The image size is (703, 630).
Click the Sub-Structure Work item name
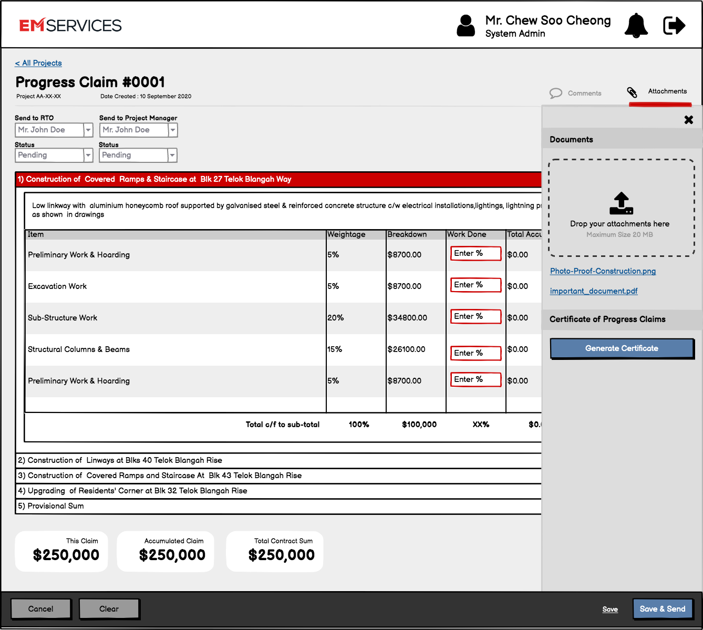click(63, 318)
